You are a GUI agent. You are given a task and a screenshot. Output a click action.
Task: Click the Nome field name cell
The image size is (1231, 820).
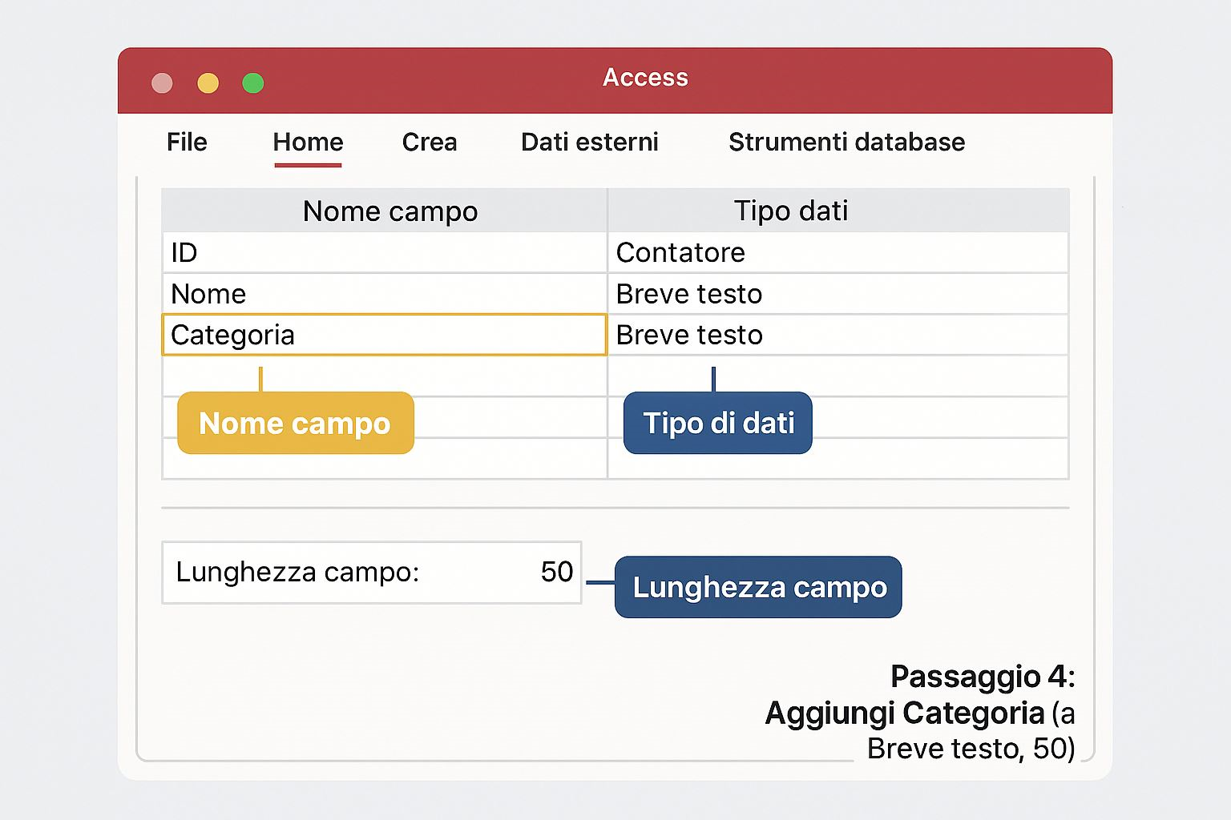pos(384,294)
